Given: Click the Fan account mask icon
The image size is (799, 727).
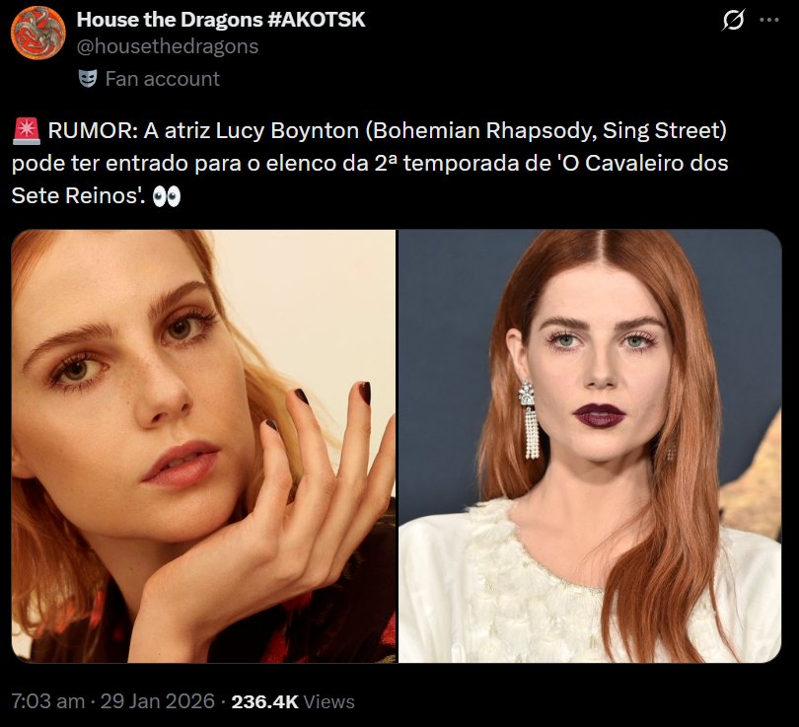Looking at the screenshot, I should (88, 79).
